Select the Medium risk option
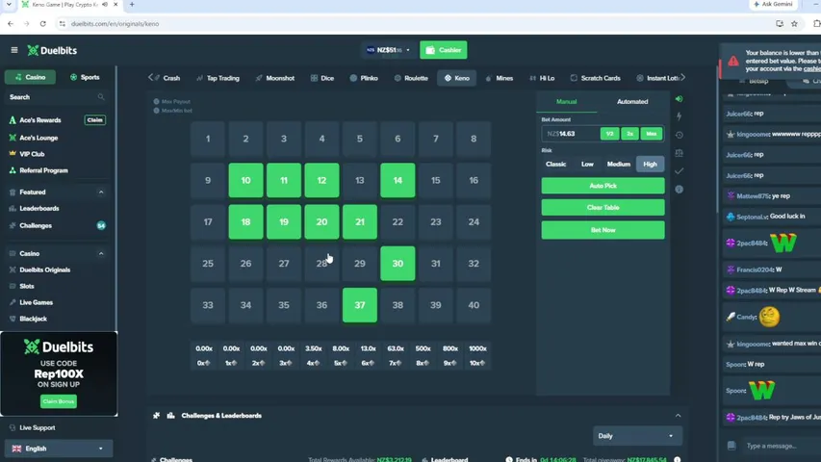 click(x=618, y=164)
